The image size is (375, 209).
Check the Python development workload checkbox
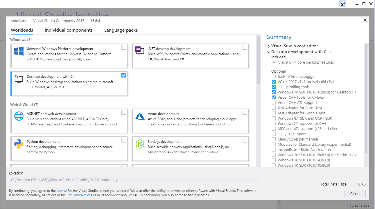[x=124, y=140]
